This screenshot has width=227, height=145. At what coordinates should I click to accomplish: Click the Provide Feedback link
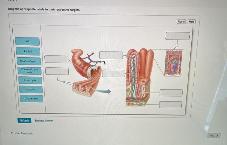coord(22,133)
